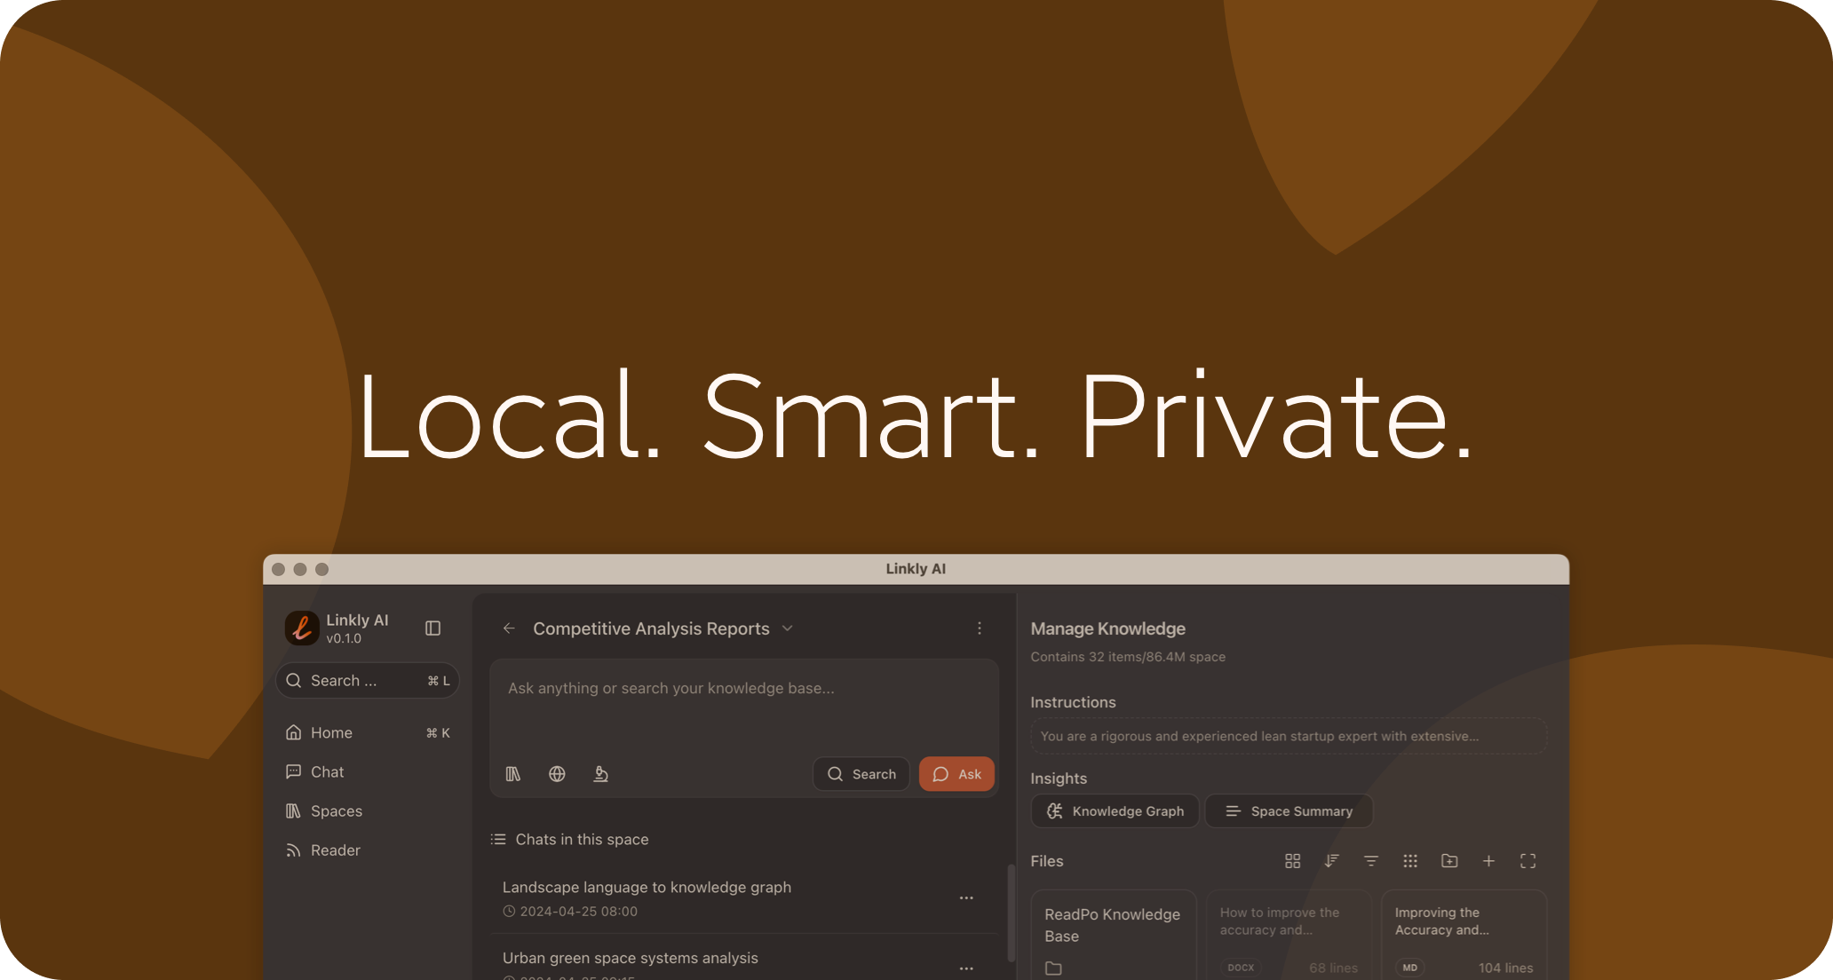Open the Home sidebar item
1833x980 pixels.
click(331, 732)
